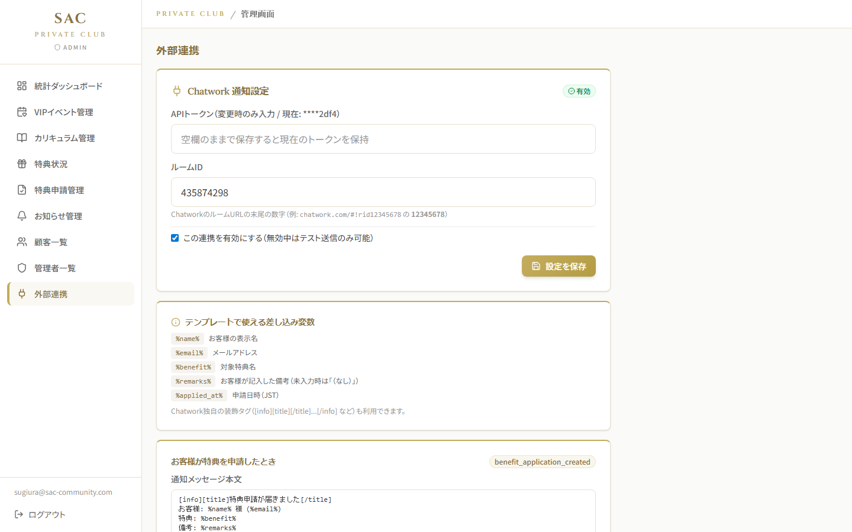The width and height of the screenshot is (852, 532).
Task: Click the %applied_at% variable chip
Action: 199,395
